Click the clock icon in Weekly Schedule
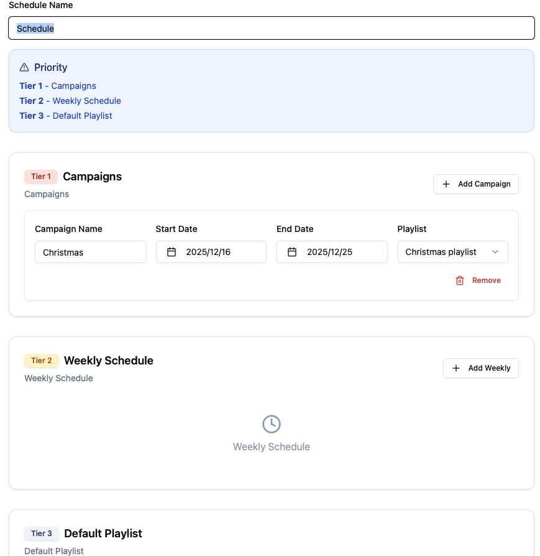 click(272, 424)
